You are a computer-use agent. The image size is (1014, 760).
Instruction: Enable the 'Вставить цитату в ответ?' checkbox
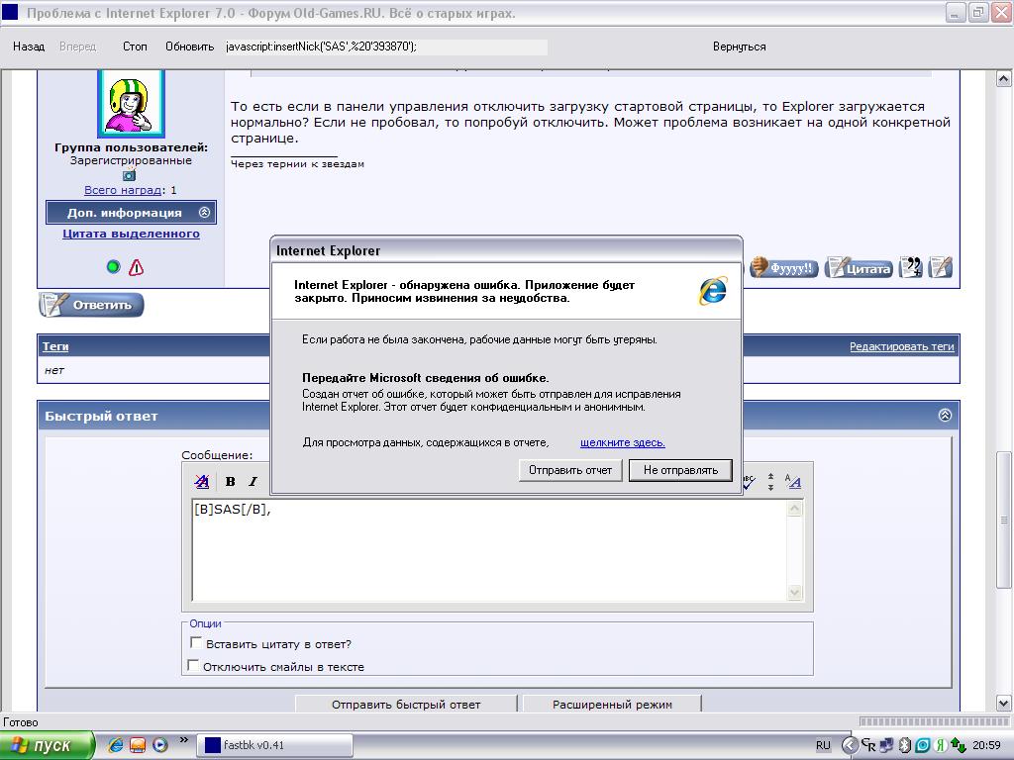[x=196, y=643]
